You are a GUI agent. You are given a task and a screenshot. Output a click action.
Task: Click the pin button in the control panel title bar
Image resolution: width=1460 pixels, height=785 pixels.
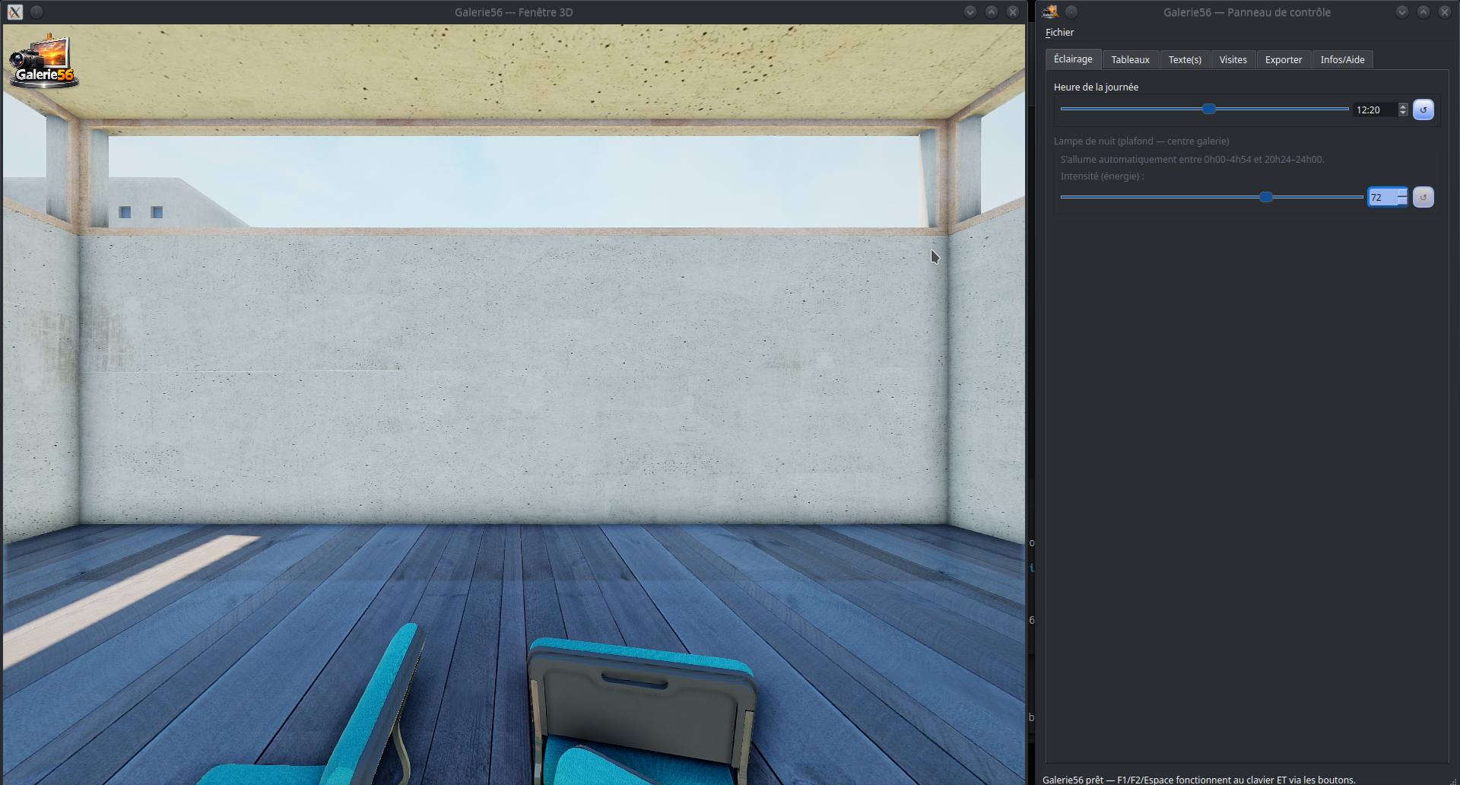point(1071,11)
